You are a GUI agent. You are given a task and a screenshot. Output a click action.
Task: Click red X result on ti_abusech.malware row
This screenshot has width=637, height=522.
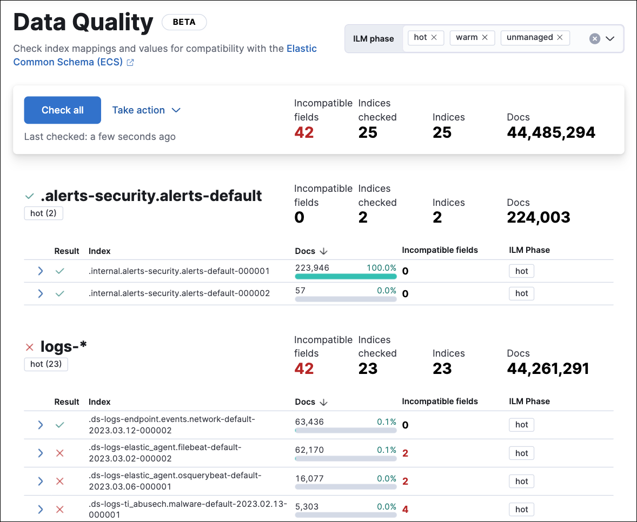tap(59, 509)
